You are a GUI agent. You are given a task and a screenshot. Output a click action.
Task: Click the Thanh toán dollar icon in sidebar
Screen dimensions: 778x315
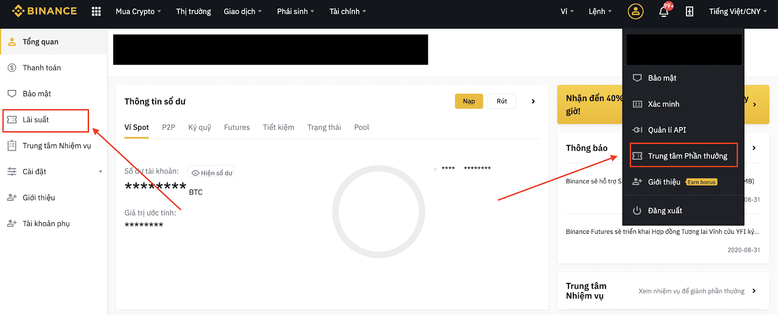(12, 68)
